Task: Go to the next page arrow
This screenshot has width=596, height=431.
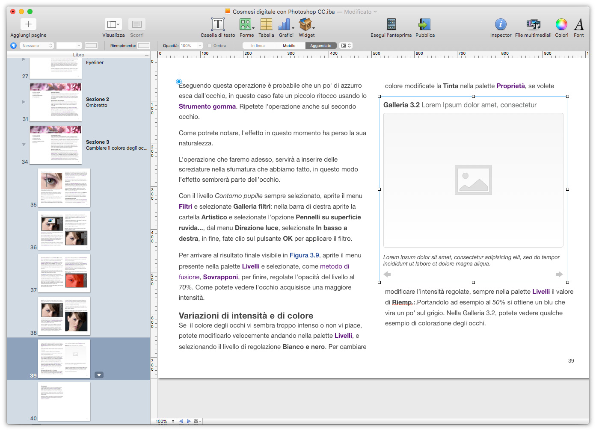Action: tap(188, 421)
